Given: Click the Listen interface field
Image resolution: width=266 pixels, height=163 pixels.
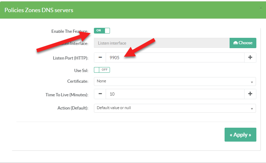Looking at the screenshot, I should [161, 43].
